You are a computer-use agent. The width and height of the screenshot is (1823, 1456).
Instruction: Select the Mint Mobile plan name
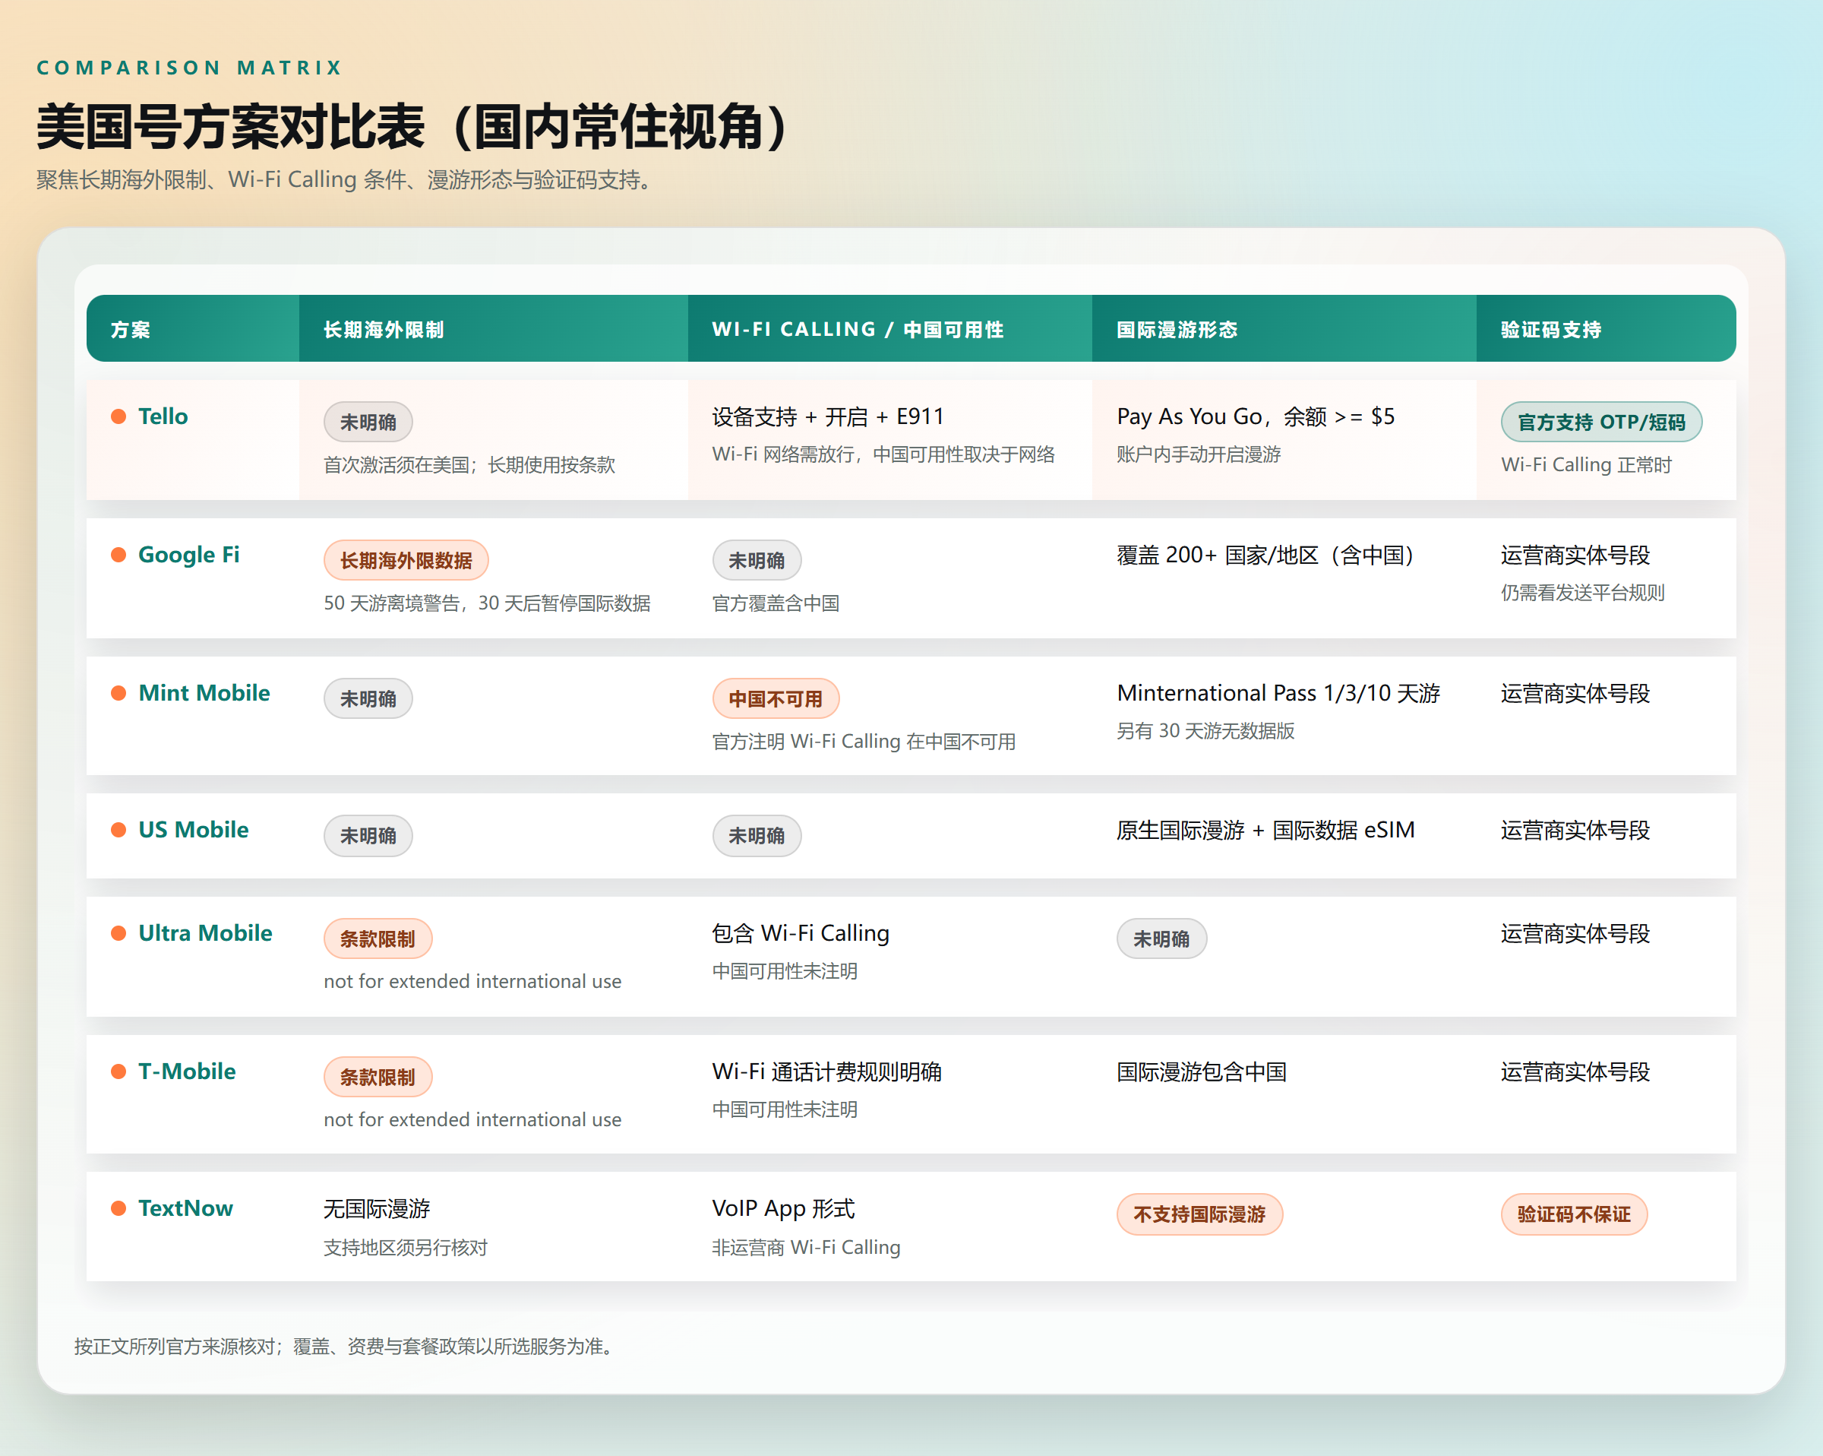click(204, 693)
